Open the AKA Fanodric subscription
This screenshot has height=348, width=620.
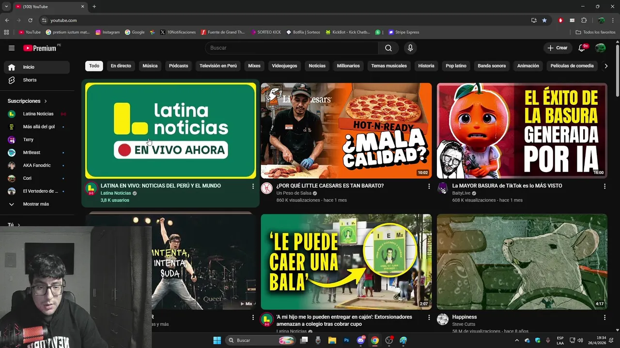tap(37, 165)
